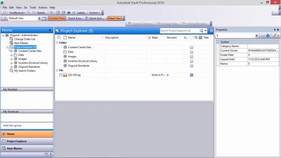Open search options dropdown arrow

(205, 31)
